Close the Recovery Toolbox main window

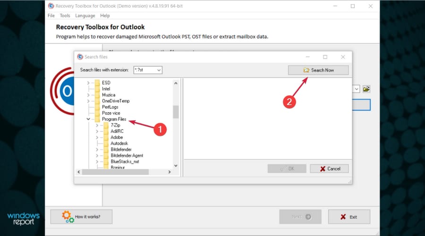coord(371,6)
